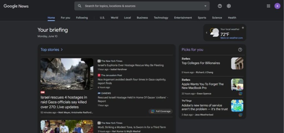Screen dimensions: 284x133
Task: Open the Health section tab
Action: pos(232,18)
